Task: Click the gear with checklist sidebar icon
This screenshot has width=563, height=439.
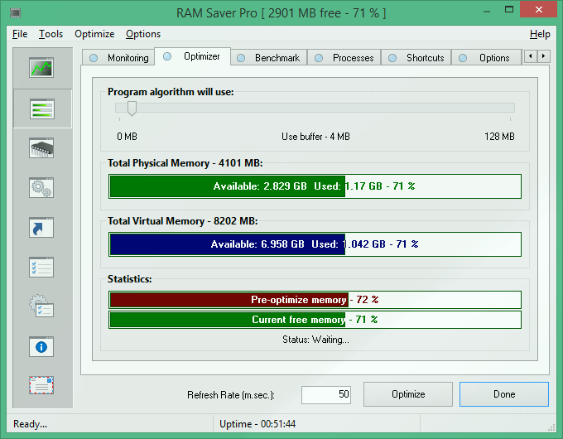Action: [x=41, y=306]
